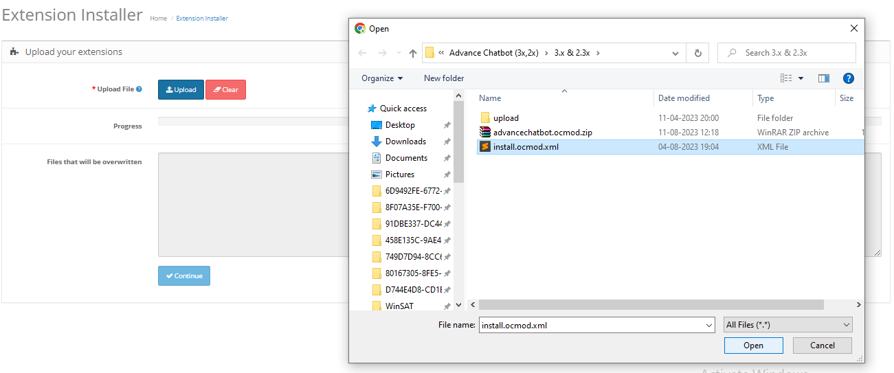Select advancechatbot.ocmod.zip archive icon

point(485,133)
